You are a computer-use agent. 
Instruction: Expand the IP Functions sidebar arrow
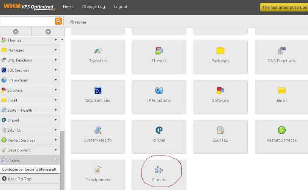56,80
